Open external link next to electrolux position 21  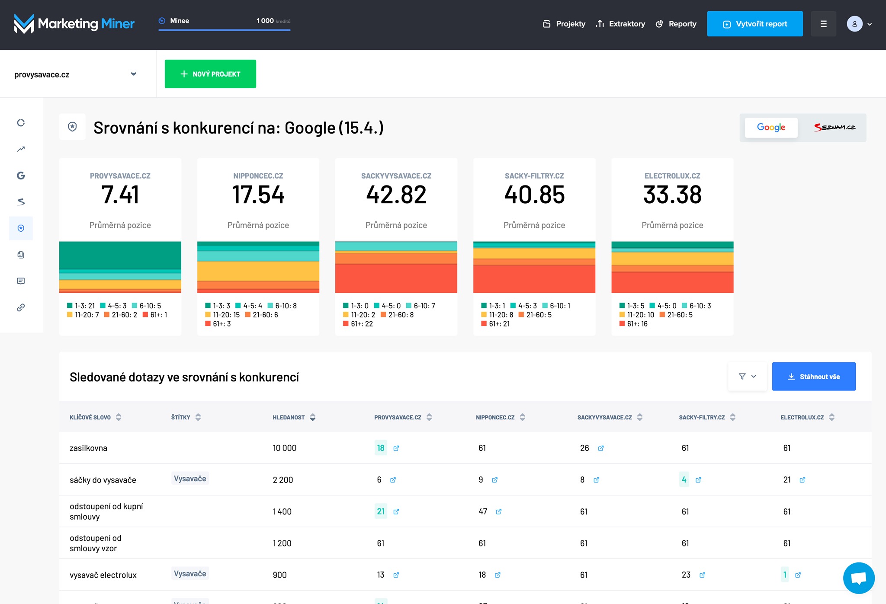[802, 480]
